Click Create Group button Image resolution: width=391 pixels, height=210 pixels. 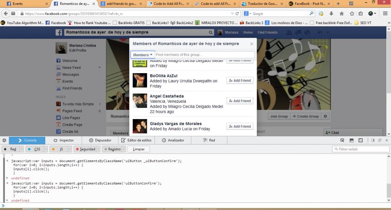(x=305, y=116)
